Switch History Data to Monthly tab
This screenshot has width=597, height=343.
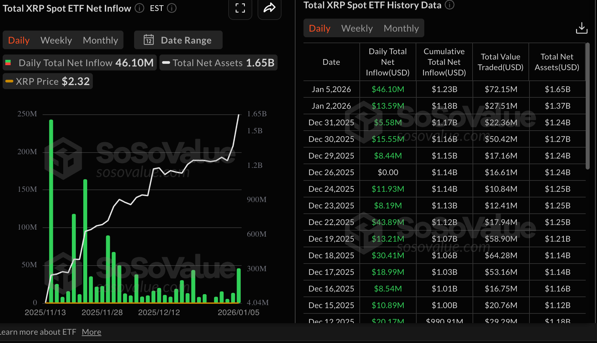(401, 28)
